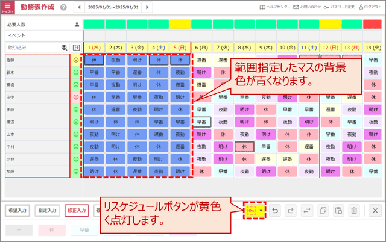Click the yellow reschedule button
Image resolution: width=386 pixels, height=242 pixels.
point(253,210)
